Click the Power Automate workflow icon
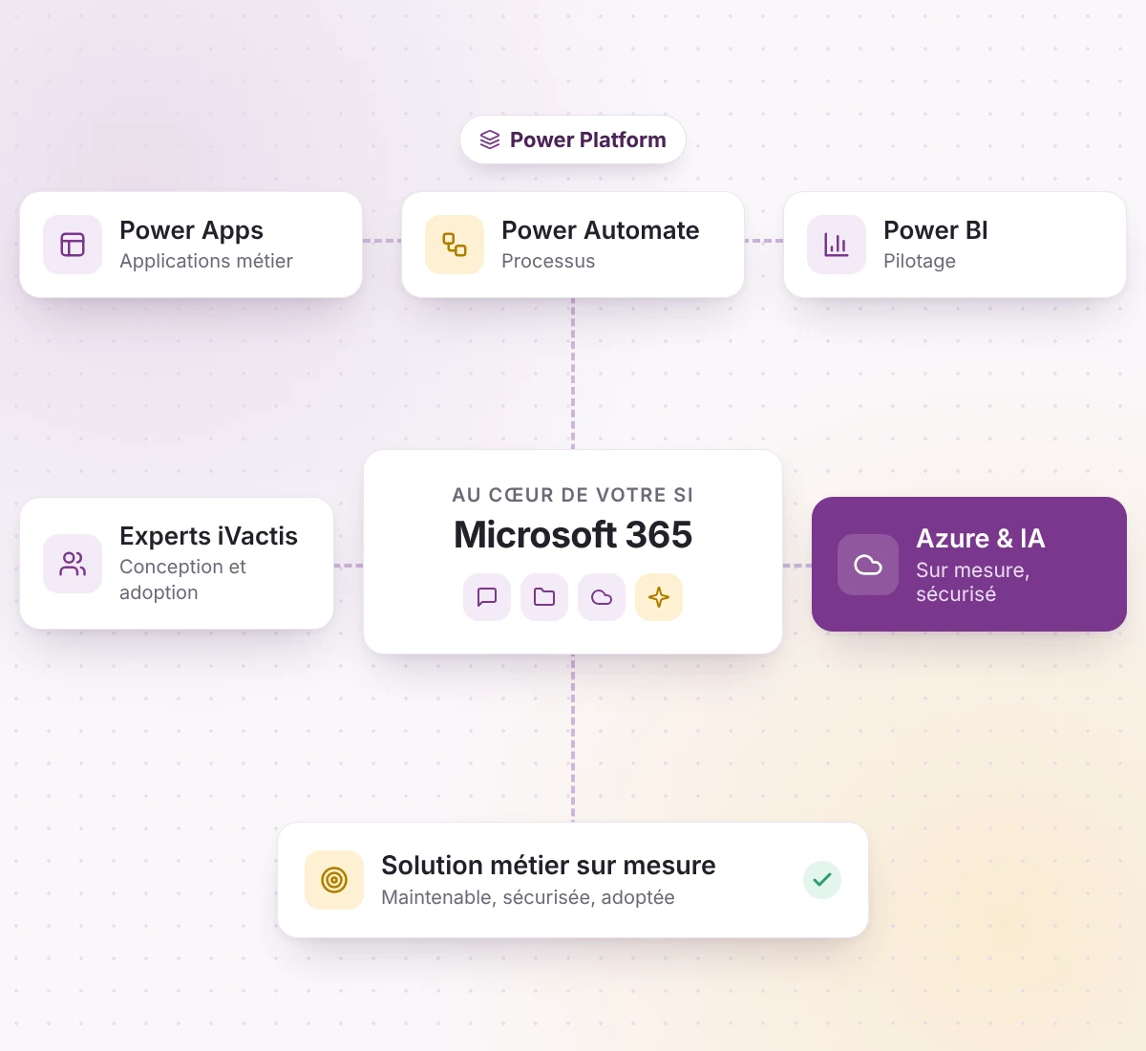1146x1051 pixels. coord(455,245)
